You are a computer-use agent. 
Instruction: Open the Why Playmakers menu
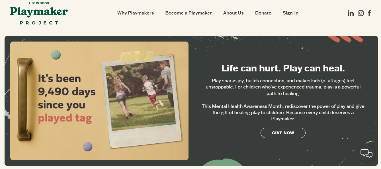[136, 13]
